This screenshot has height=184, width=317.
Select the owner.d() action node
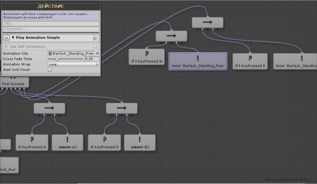coord(139,142)
